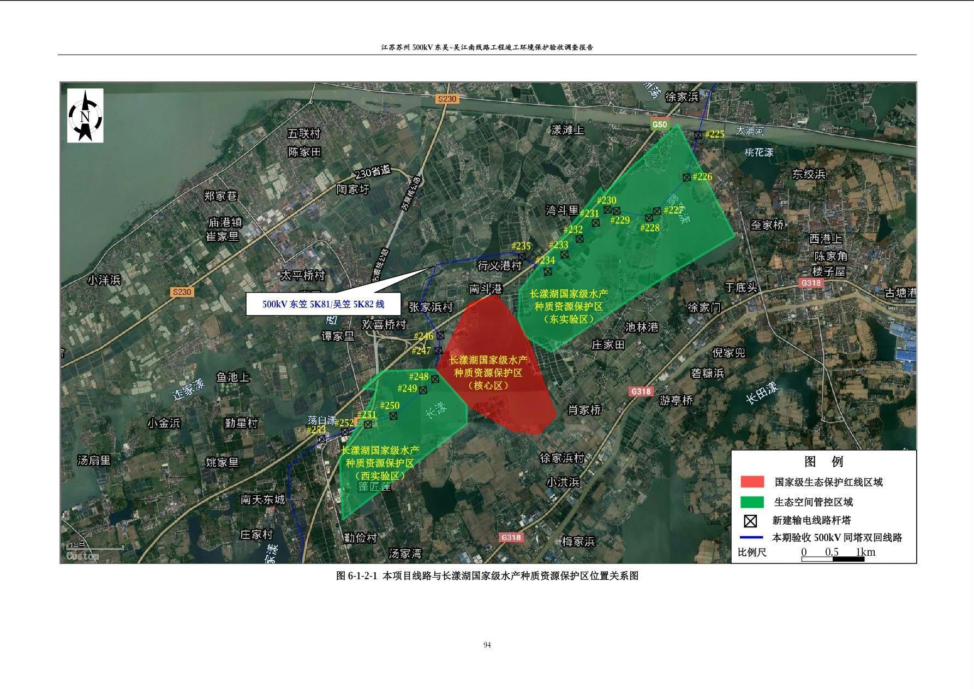Click tower marker symbol beside #247
This screenshot has height=689, width=974.
tap(438, 351)
